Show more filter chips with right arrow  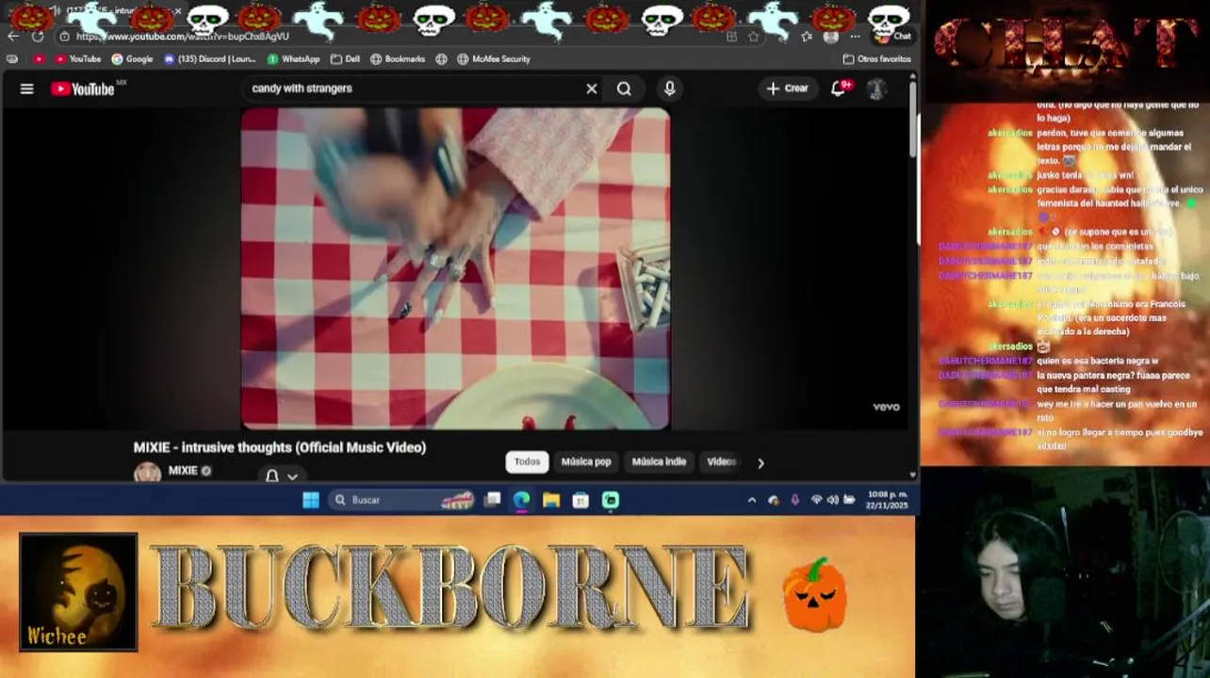(760, 462)
